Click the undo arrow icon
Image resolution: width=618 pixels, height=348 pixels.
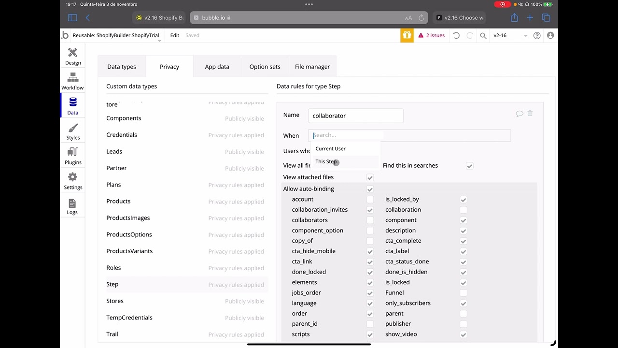(456, 35)
